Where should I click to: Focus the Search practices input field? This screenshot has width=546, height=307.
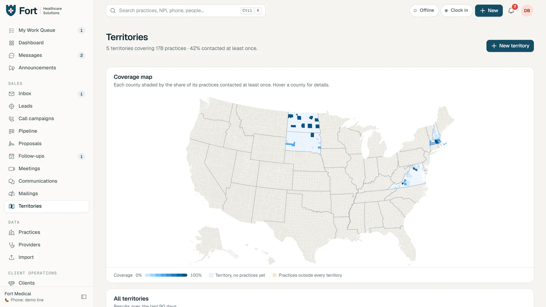(186, 11)
